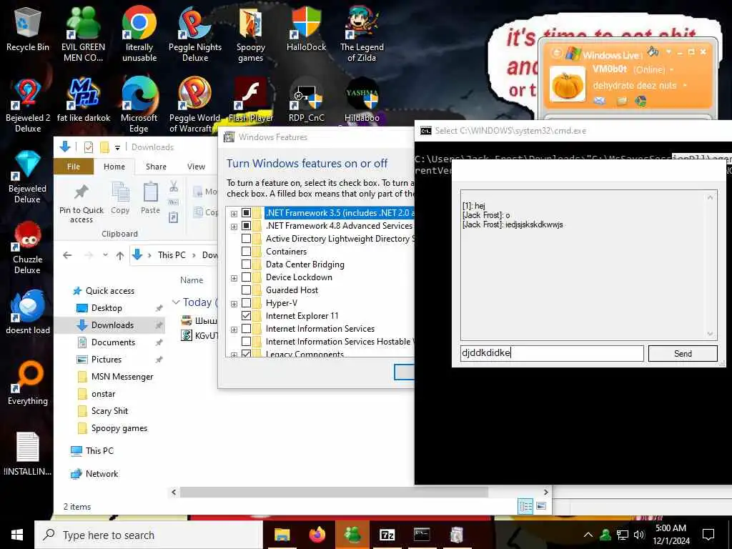Launch Bejeweled 2 Deluxe shortcut
Screen dimensions: 732x549
point(28,105)
